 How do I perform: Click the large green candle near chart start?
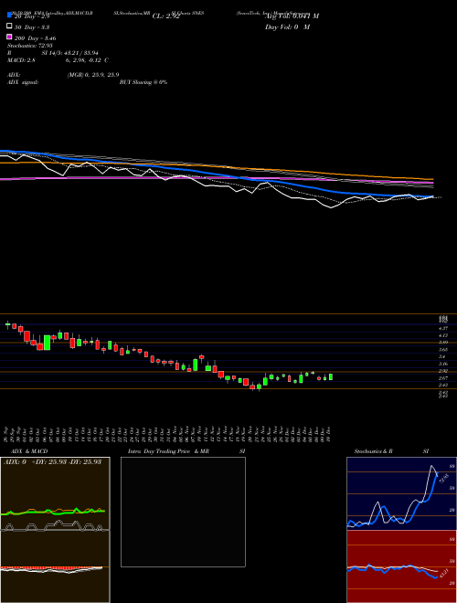pyautogui.click(x=47, y=343)
